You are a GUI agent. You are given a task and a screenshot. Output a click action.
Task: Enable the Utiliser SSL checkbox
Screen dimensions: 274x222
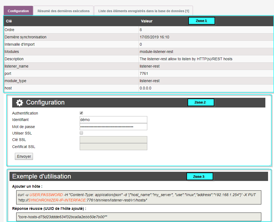click(81, 133)
